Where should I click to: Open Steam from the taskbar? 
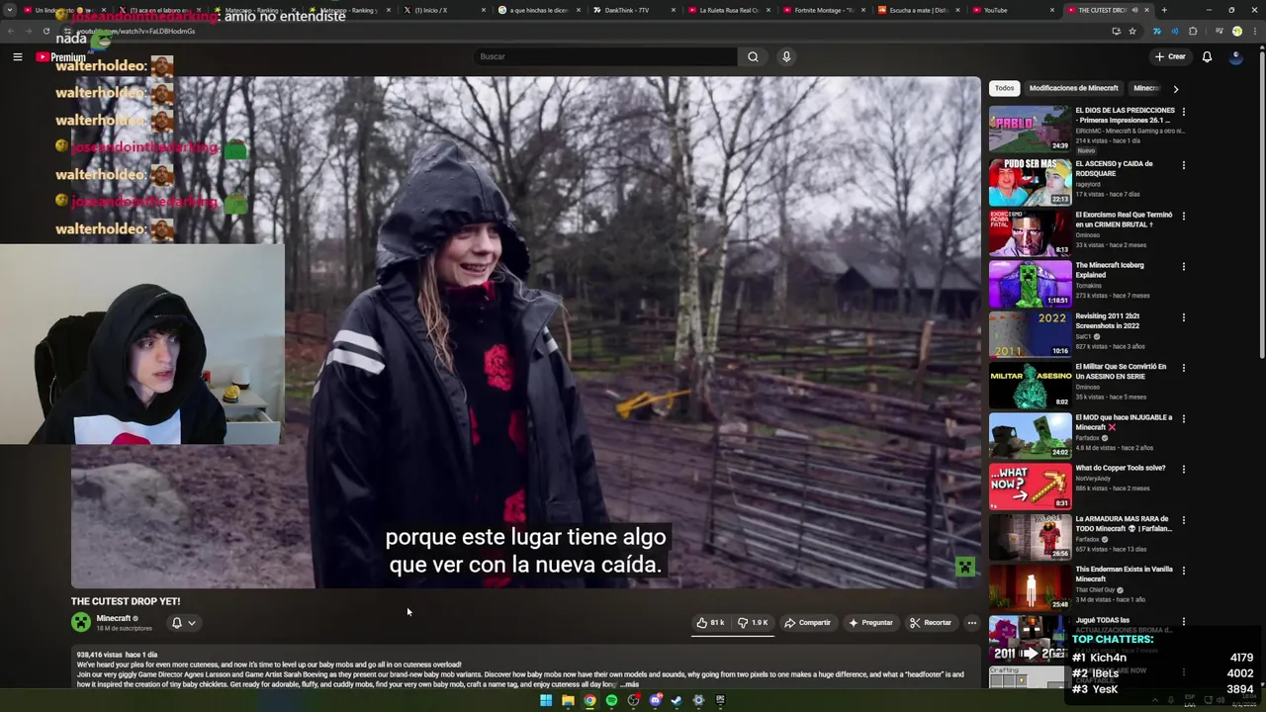[677, 700]
